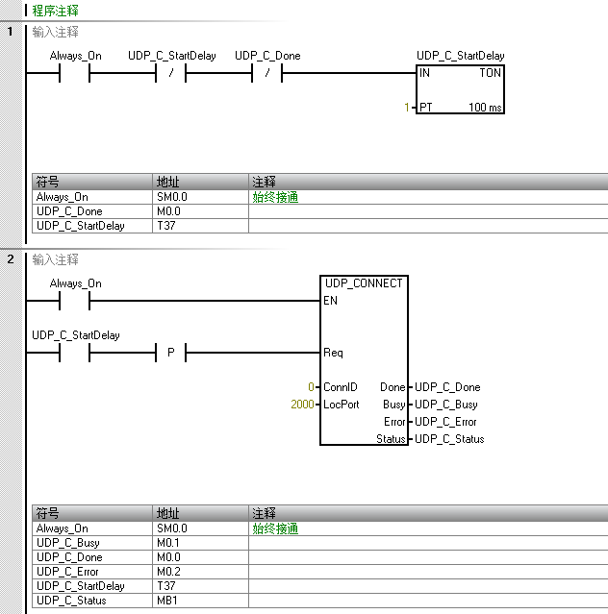Click the 注释 column header in network 1 table

[428, 182]
